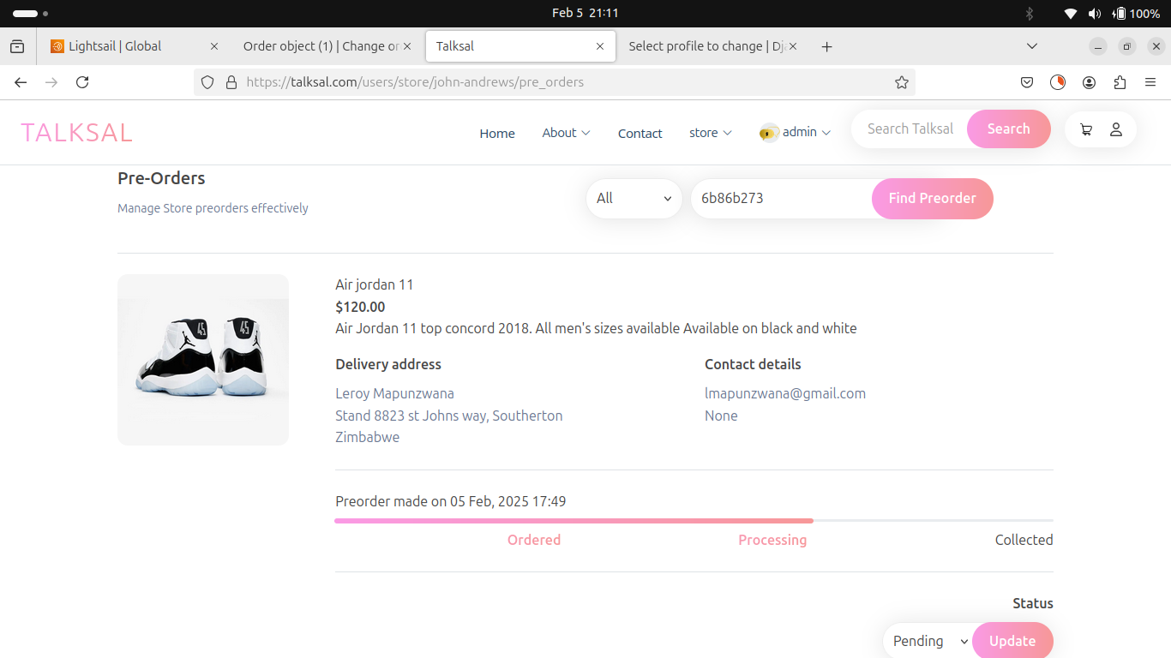
Task: Open the tracking protection shield icon
Action: click(x=207, y=82)
